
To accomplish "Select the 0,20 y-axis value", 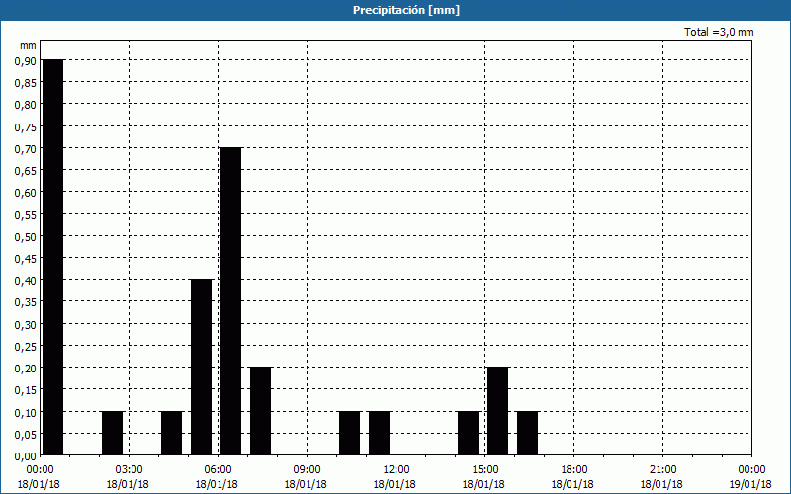I will pos(26,369).
